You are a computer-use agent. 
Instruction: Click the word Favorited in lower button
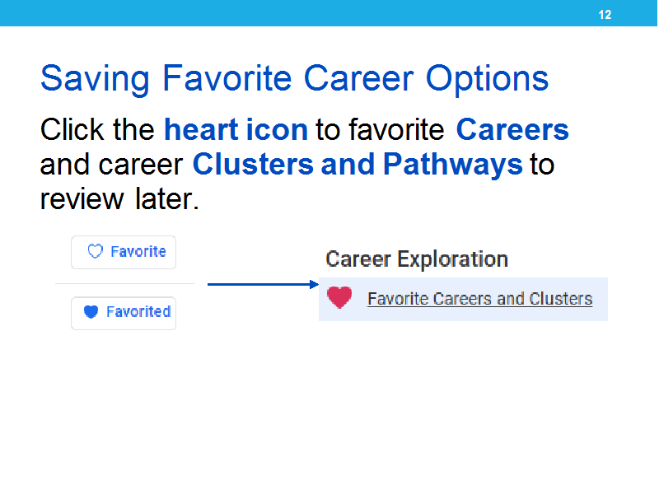[138, 312]
